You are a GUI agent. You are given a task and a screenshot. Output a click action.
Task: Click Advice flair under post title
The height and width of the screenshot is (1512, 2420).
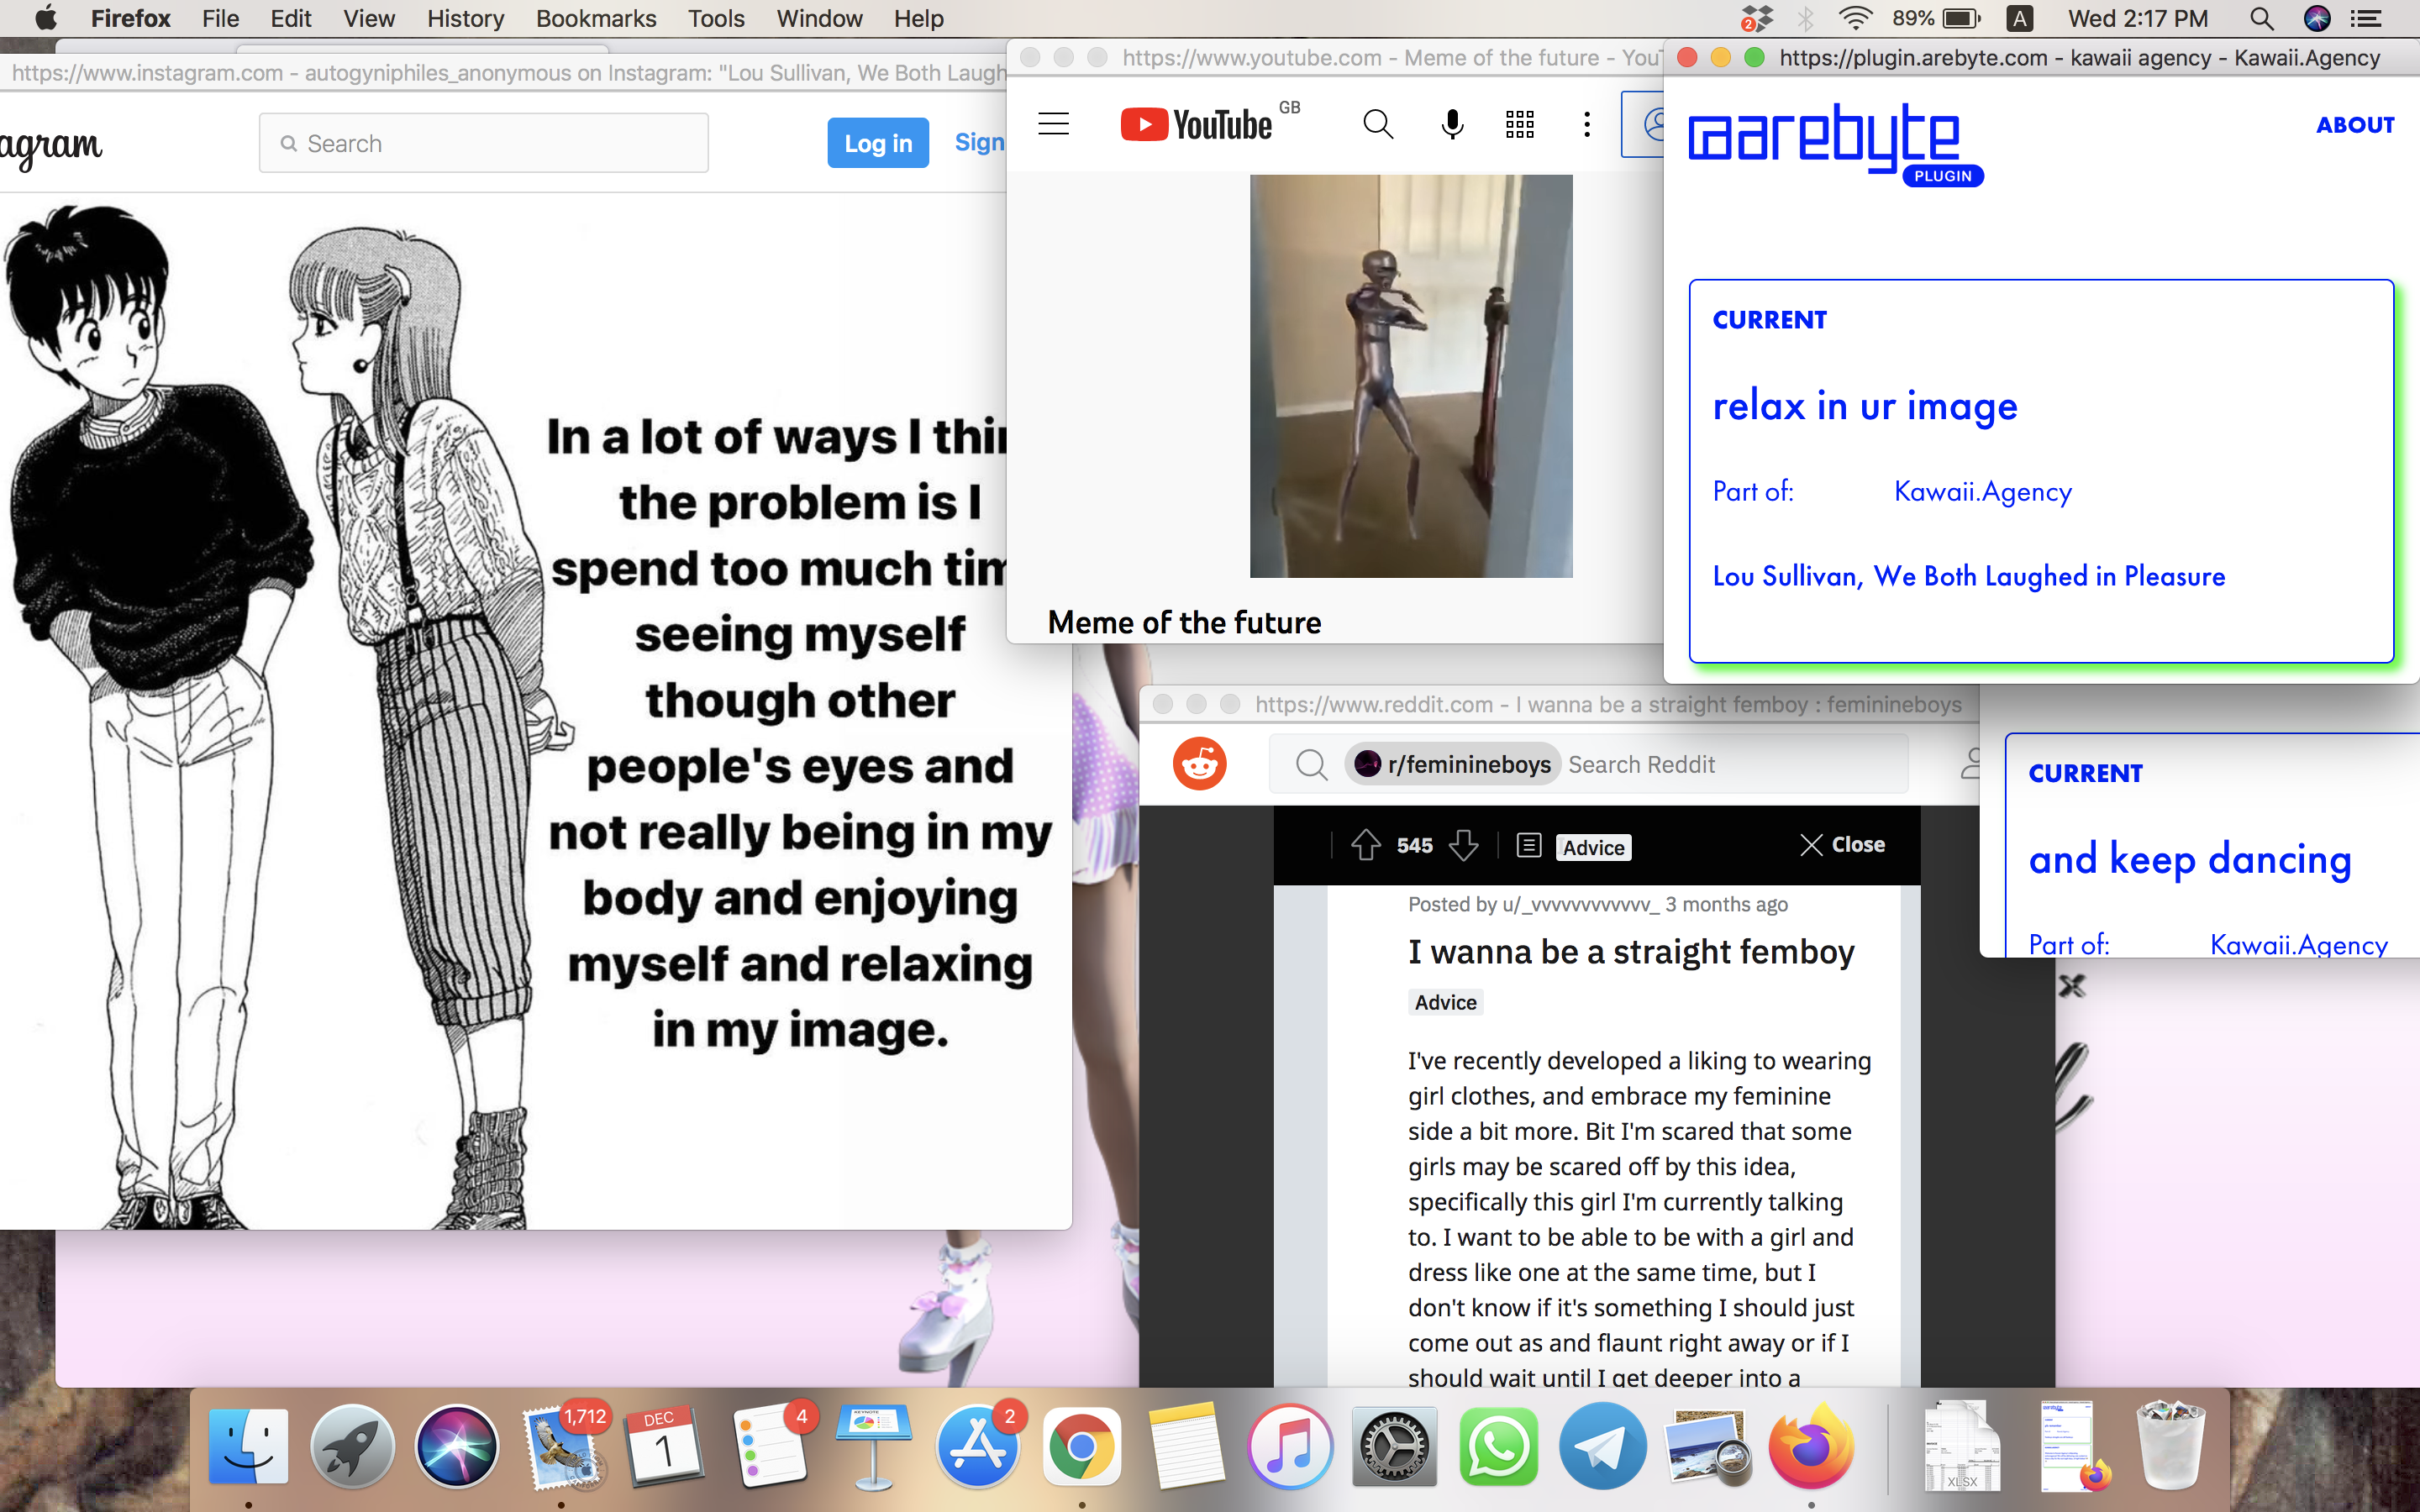(1445, 1002)
